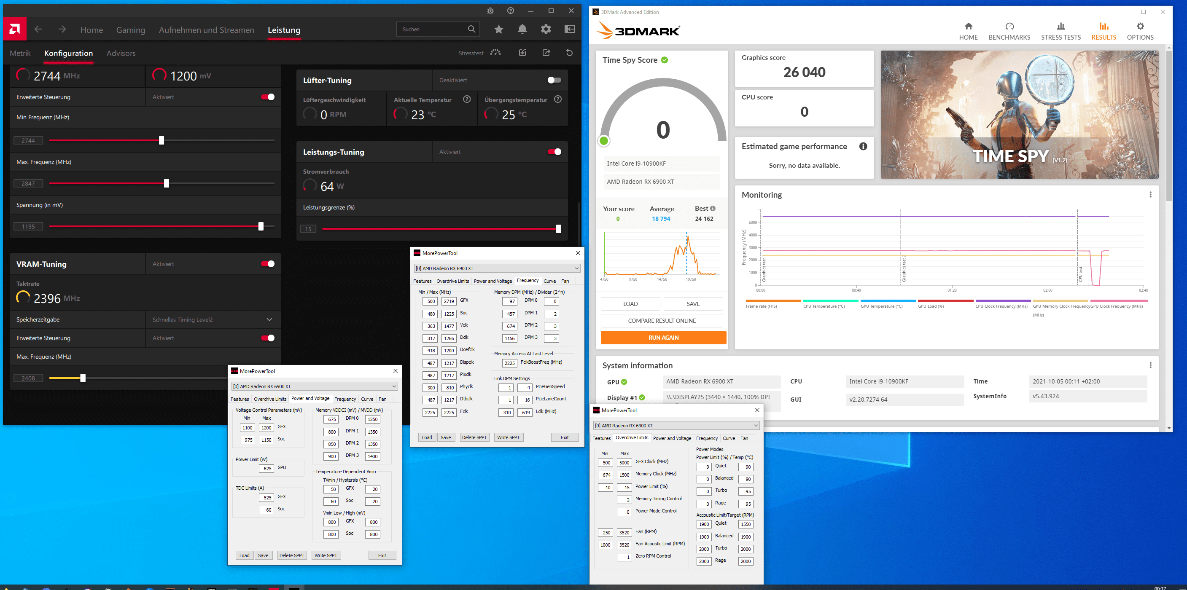Viewport: 1187px width, 590px height.
Task: Click the 3DMark SAVE button
Action: pos(693,304)
